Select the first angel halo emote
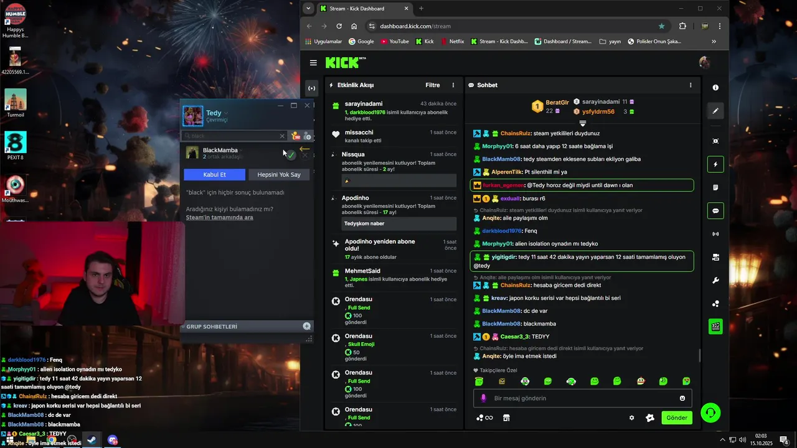Image resolution: width=797 pixels, height=448 pixels. tap(478, 381)
